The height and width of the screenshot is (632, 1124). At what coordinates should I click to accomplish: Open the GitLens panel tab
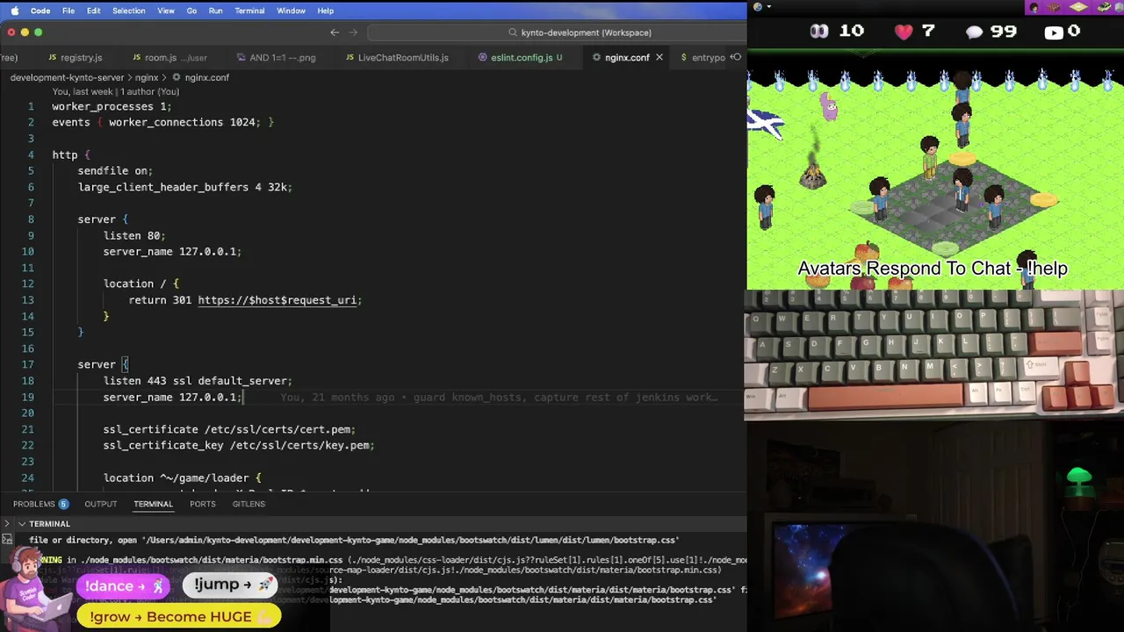pyautogui.click(x=249, y=504)
